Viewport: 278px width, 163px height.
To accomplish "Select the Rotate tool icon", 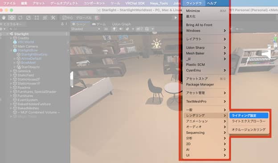I will (x=20, y=18).
